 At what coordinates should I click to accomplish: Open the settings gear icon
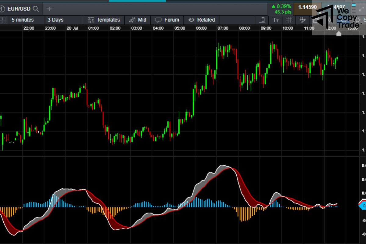357,20
